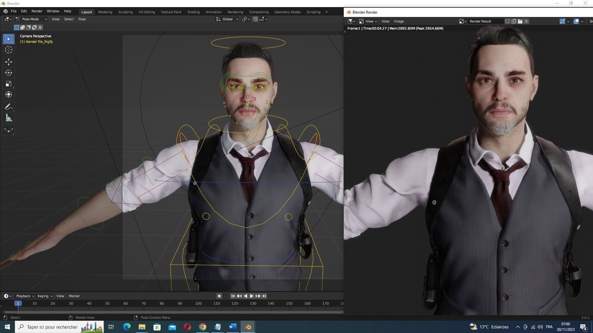Open the Marker menu in timeline
Image resolution: width=593 pixels, height=333 pixels.
pyautogui.click(x=74, y=296)
